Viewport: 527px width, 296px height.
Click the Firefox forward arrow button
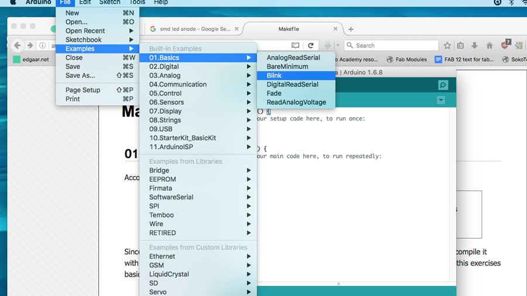click(x=30, y=45)
